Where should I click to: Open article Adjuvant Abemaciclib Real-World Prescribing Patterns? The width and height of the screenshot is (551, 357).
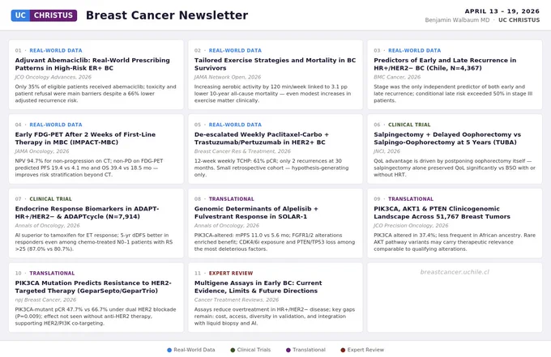tap(92, 64)
